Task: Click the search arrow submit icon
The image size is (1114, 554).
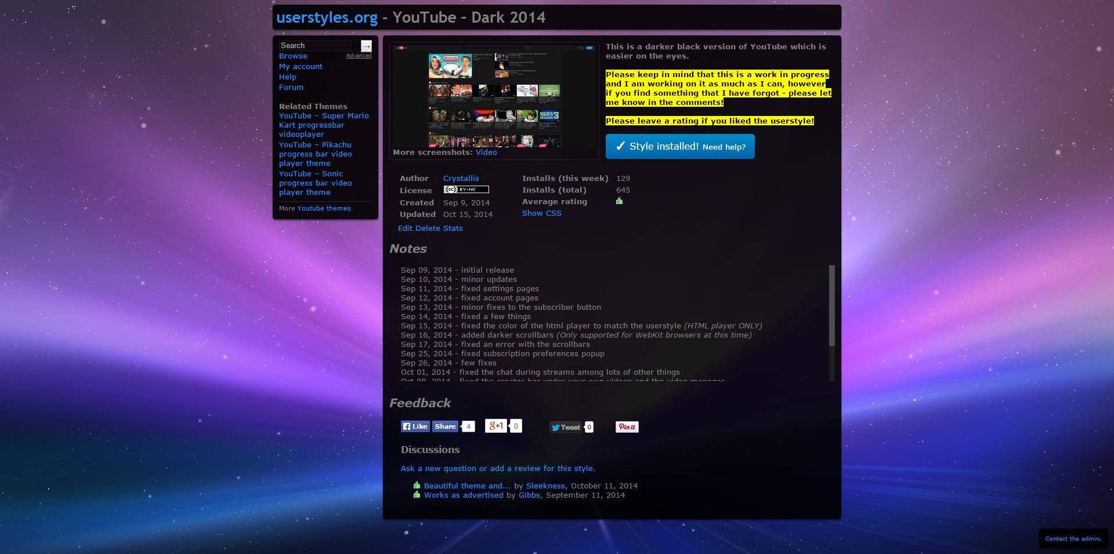Action: point(366,46)
